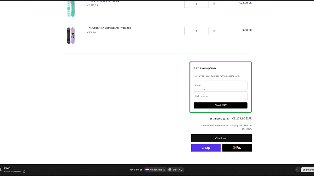Screen dimensions: 314x176
Task: Pay with the Google Pay button
Action: tap(237, 148)
